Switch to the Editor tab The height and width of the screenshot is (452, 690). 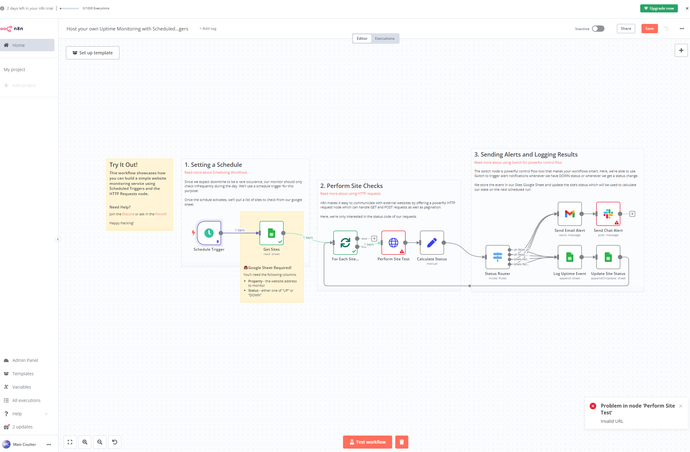[362, 39]
